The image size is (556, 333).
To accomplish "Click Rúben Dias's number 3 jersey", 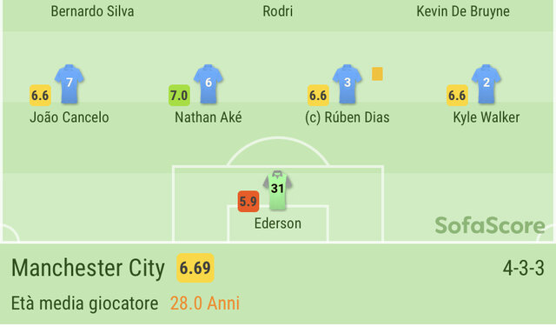I will point(347,84).
